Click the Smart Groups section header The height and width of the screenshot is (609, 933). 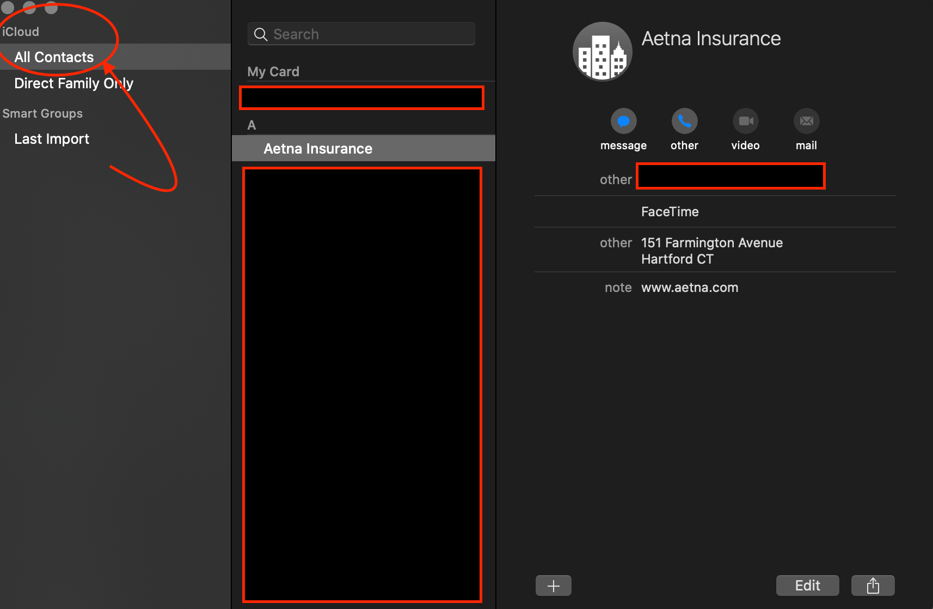pos(42,113)
